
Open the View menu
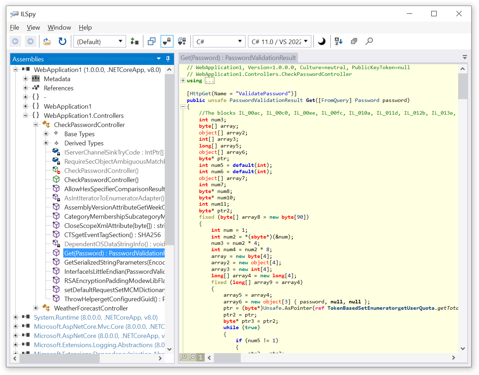coord(33,28)
